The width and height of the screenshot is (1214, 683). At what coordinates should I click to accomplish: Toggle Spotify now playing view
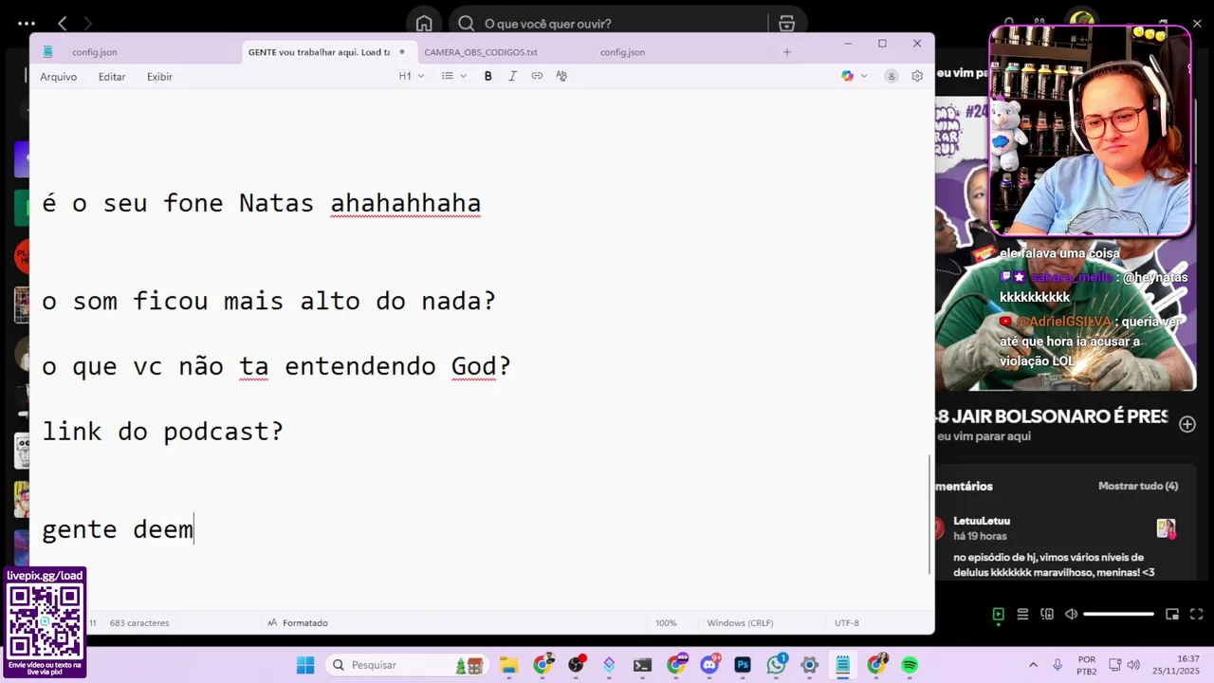point(998,615)
